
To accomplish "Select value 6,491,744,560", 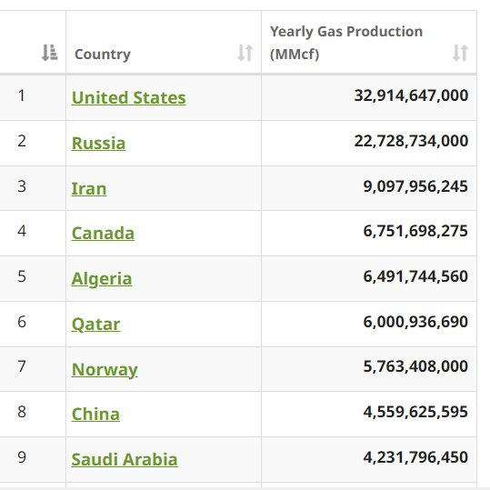I will pyautogui.click(x=415, y=276).
